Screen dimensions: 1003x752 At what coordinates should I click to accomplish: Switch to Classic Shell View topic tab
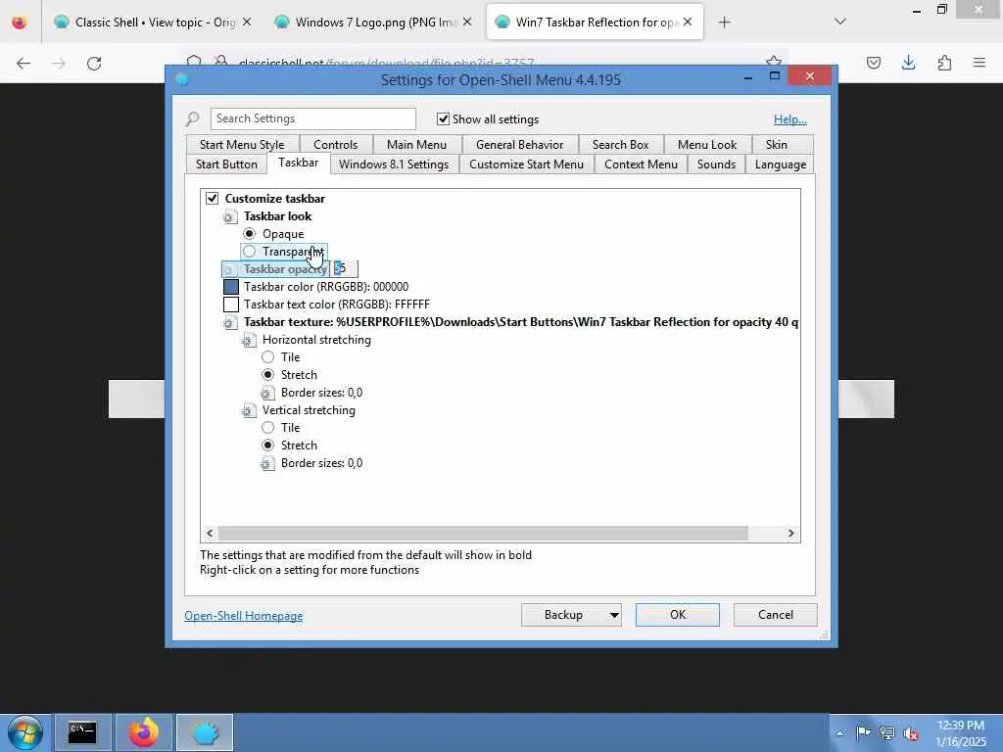point(152,23)
